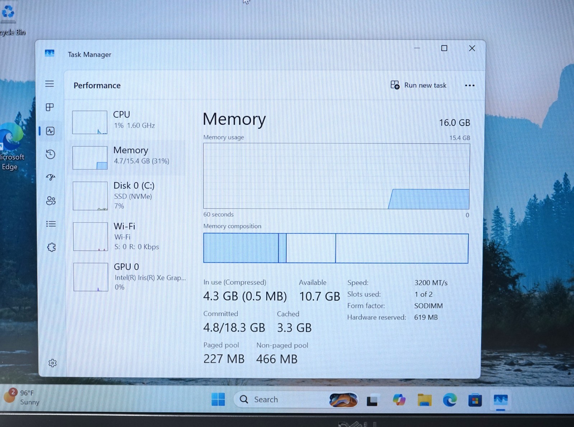The width and height of the screenshot is (574, 427).
Task: Click the CPU mini graph thumbnail
Action: (x=90, y=122)
